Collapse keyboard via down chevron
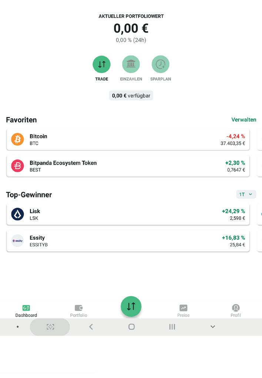The image size is (262, 378). [212, 327]
